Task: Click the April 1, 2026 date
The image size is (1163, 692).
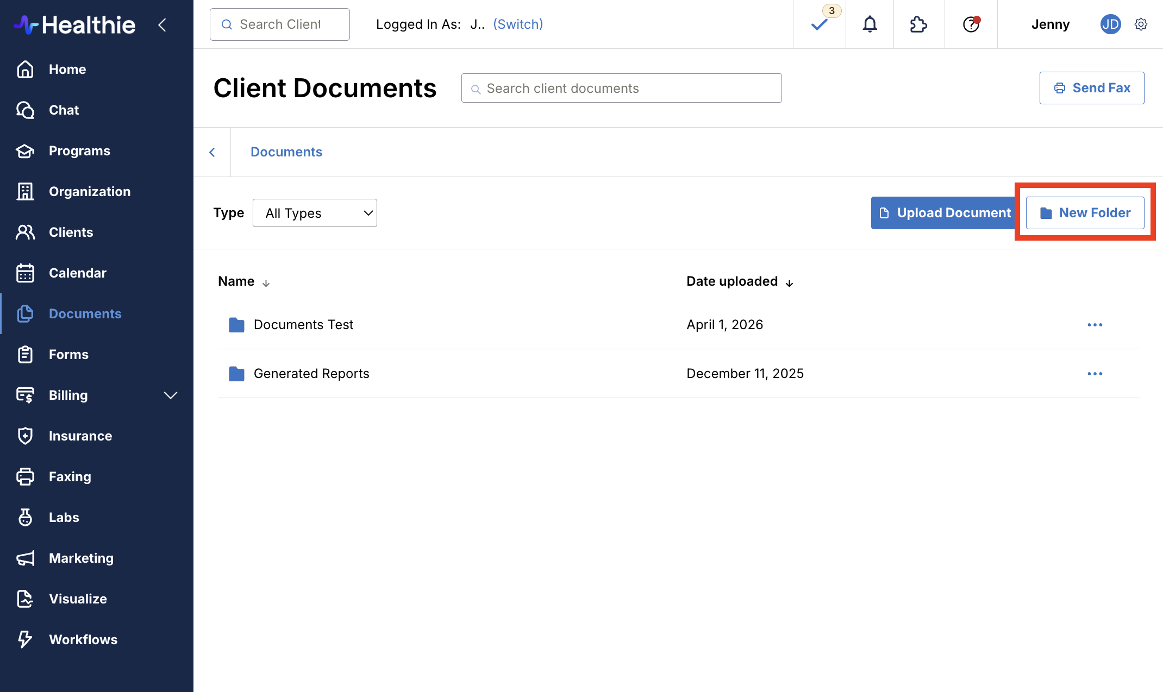Action: tap(725, 325)
